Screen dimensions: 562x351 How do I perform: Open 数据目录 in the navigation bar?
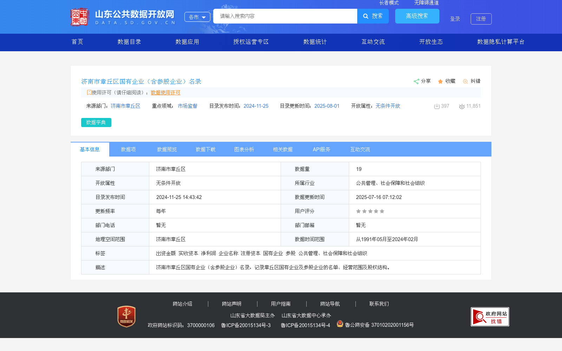[x=129, y=42]
